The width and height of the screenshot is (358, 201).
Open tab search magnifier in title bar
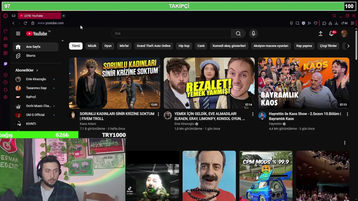[334, 16]
